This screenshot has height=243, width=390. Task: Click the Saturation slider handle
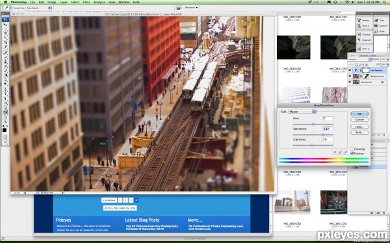point(323,134)
